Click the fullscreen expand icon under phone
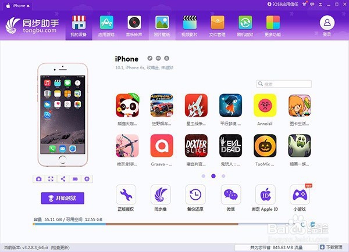This screenshot has width=349, height=252. coord(51,179)
